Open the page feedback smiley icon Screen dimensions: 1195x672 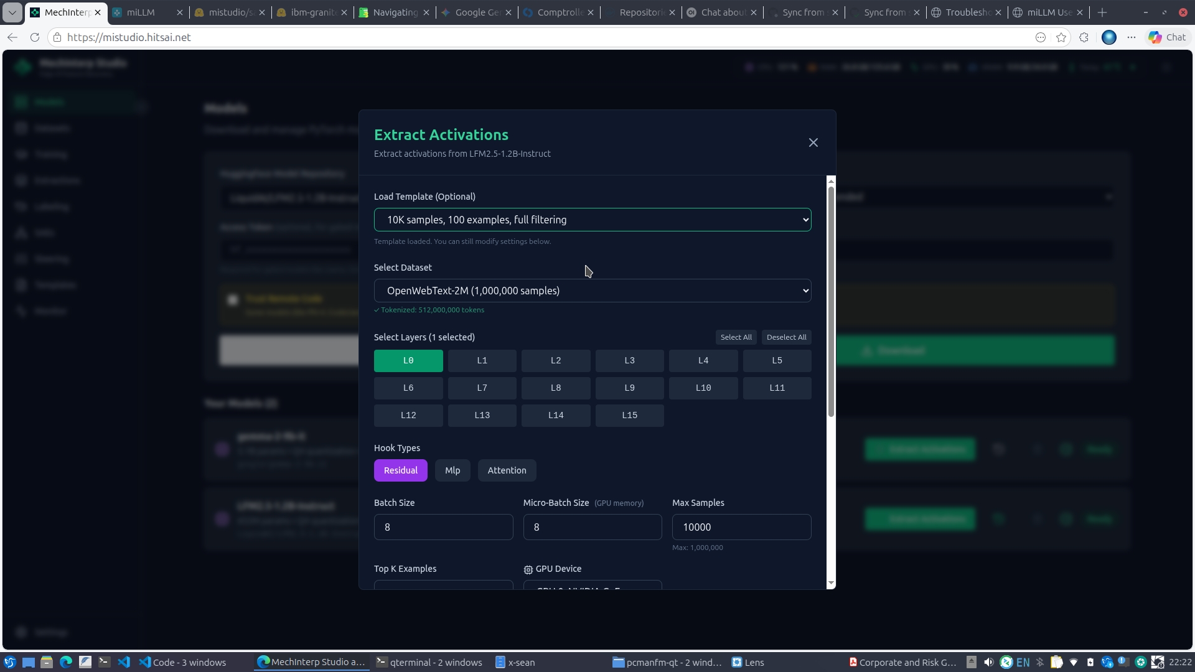tap(1040, 37)
